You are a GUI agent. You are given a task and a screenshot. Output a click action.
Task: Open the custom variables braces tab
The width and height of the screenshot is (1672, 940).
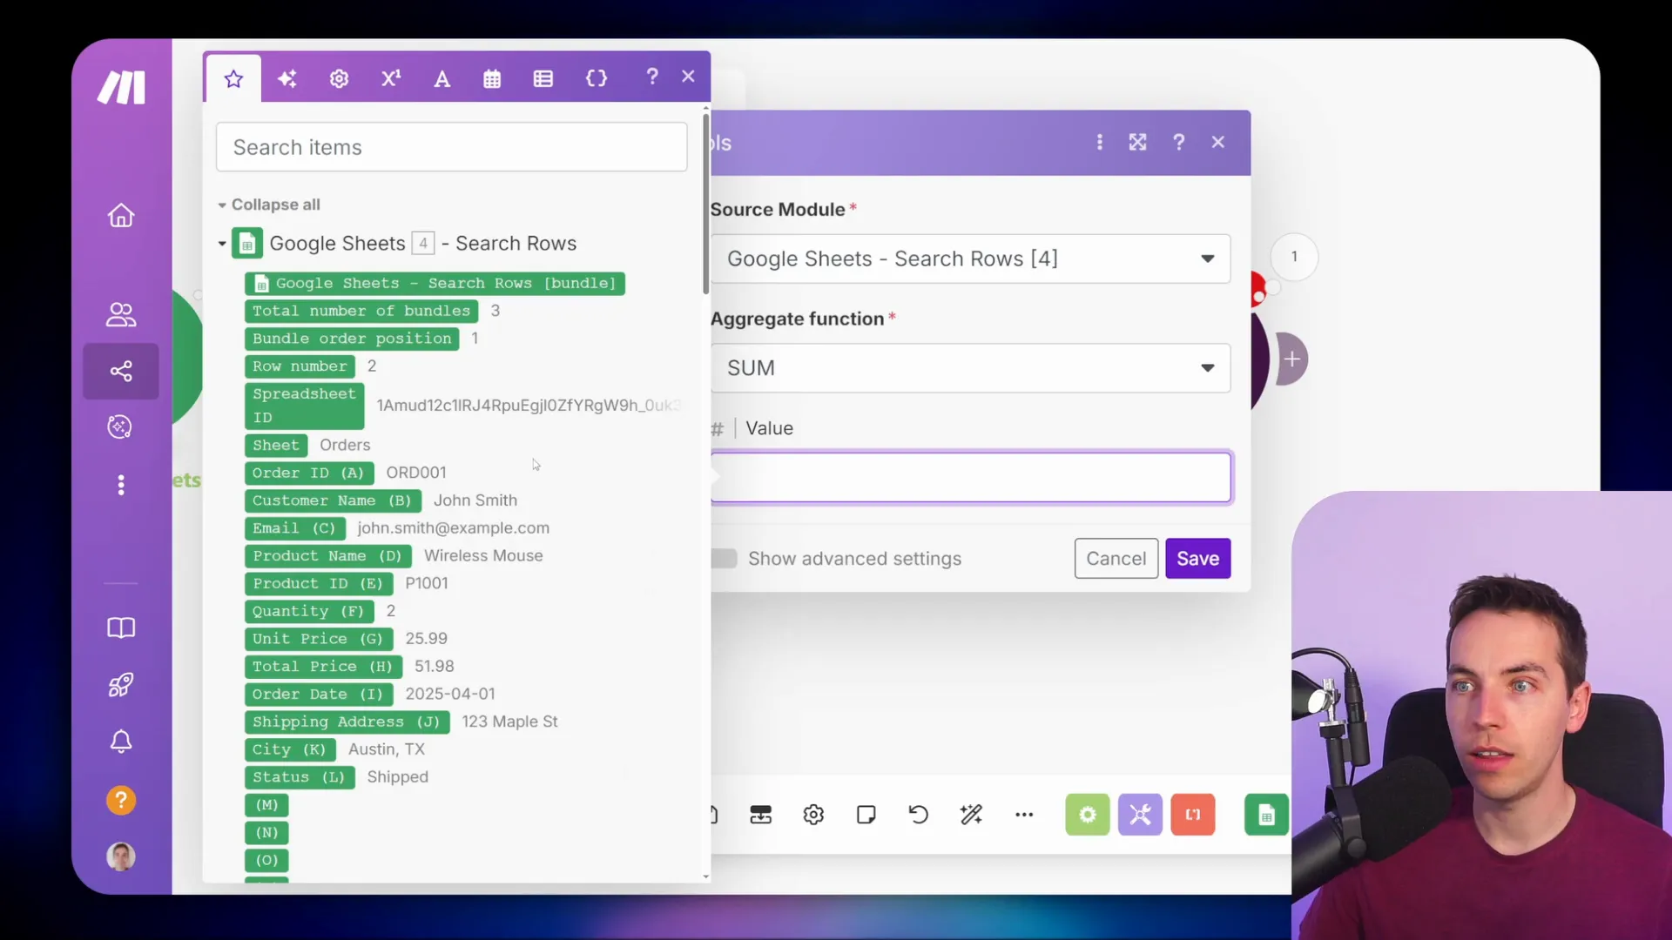tap(597, 79)
